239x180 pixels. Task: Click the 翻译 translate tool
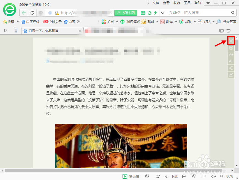[167, 22]
